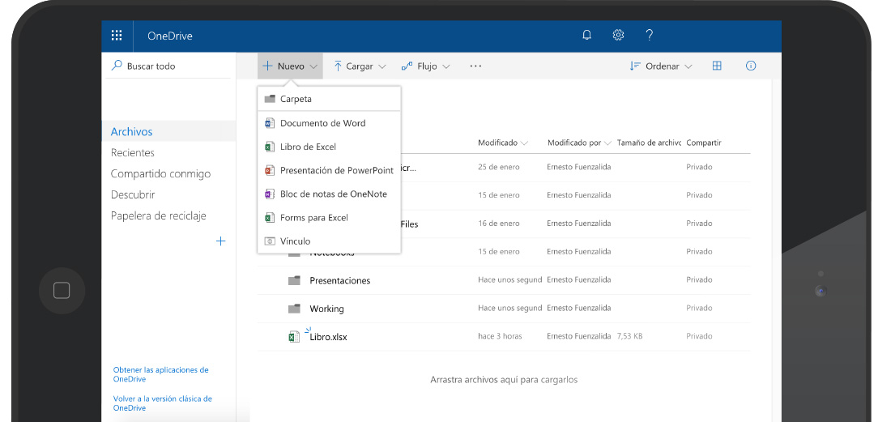Open Modificado por column dropdown
878x422 pixels.
point(607,143)
